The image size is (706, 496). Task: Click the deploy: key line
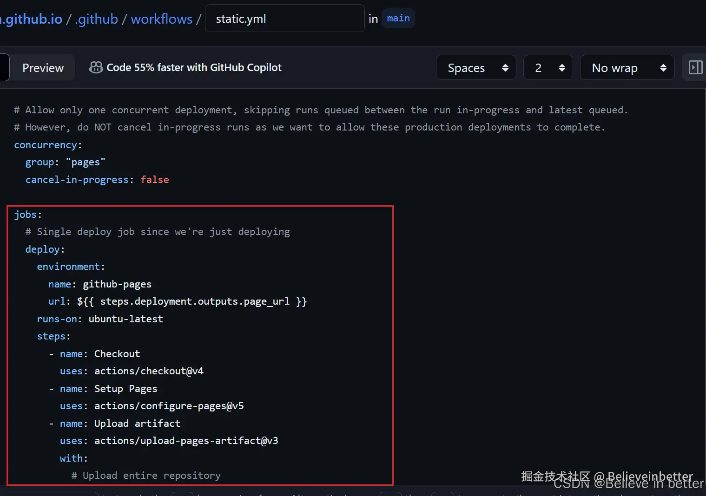pos(45,249)
